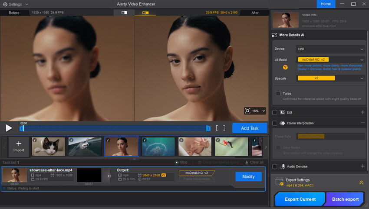Select the car drifting video thumbnail
Screen dimensions: 369x209
coord(85,147)
